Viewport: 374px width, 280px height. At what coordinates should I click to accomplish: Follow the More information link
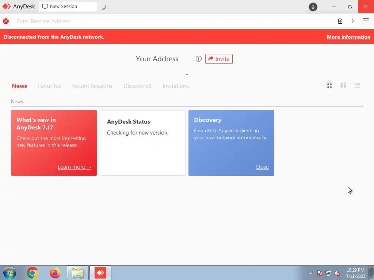(348, 37)
